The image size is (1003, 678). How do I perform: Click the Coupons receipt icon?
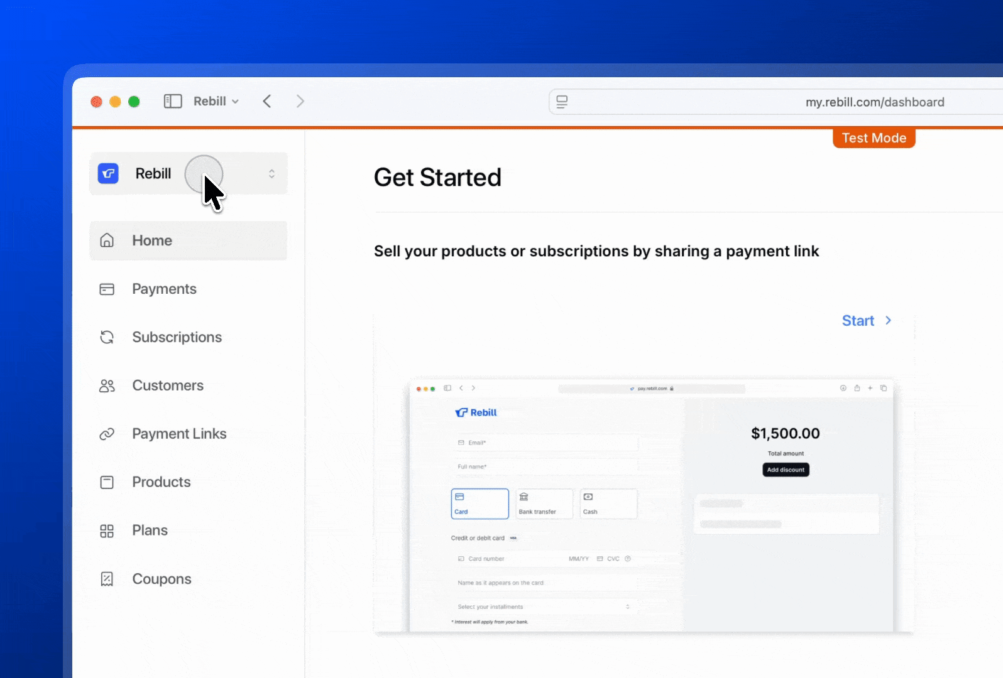[107, 579]
